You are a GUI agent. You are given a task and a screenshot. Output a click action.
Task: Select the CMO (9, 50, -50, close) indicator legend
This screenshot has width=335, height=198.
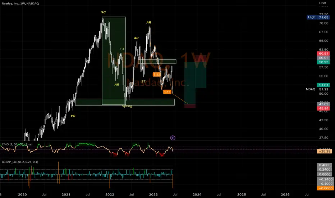point(17,144)
